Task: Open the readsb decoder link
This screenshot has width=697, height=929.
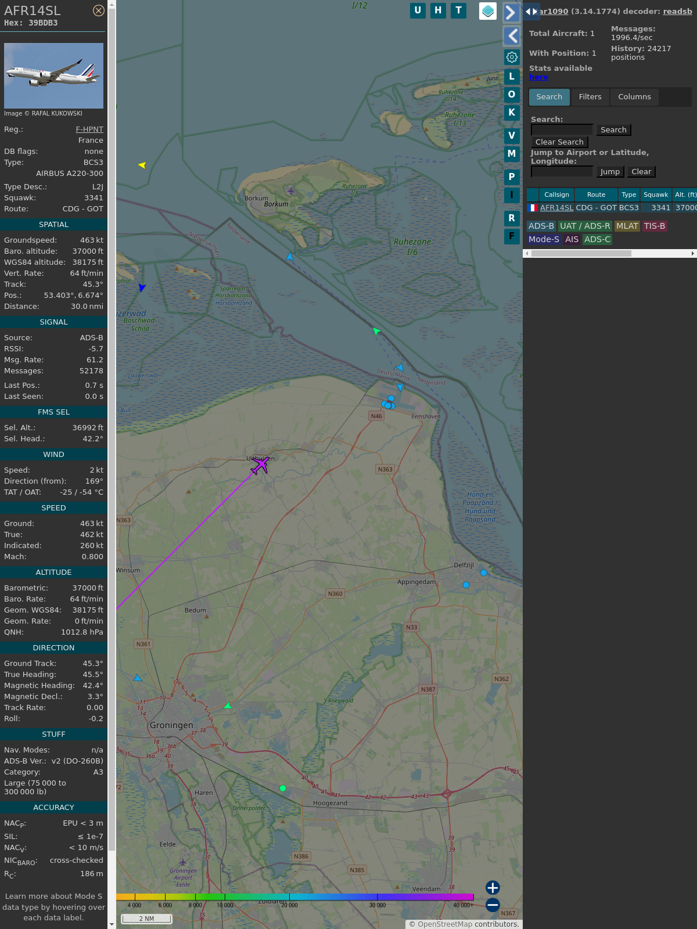Action: (x=677, y=12)
